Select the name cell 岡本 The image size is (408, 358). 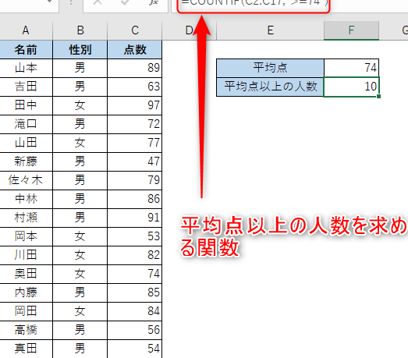(x=26, y=237)
